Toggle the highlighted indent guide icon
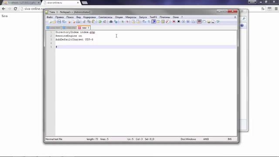279x157 pixels. [154, 22]
